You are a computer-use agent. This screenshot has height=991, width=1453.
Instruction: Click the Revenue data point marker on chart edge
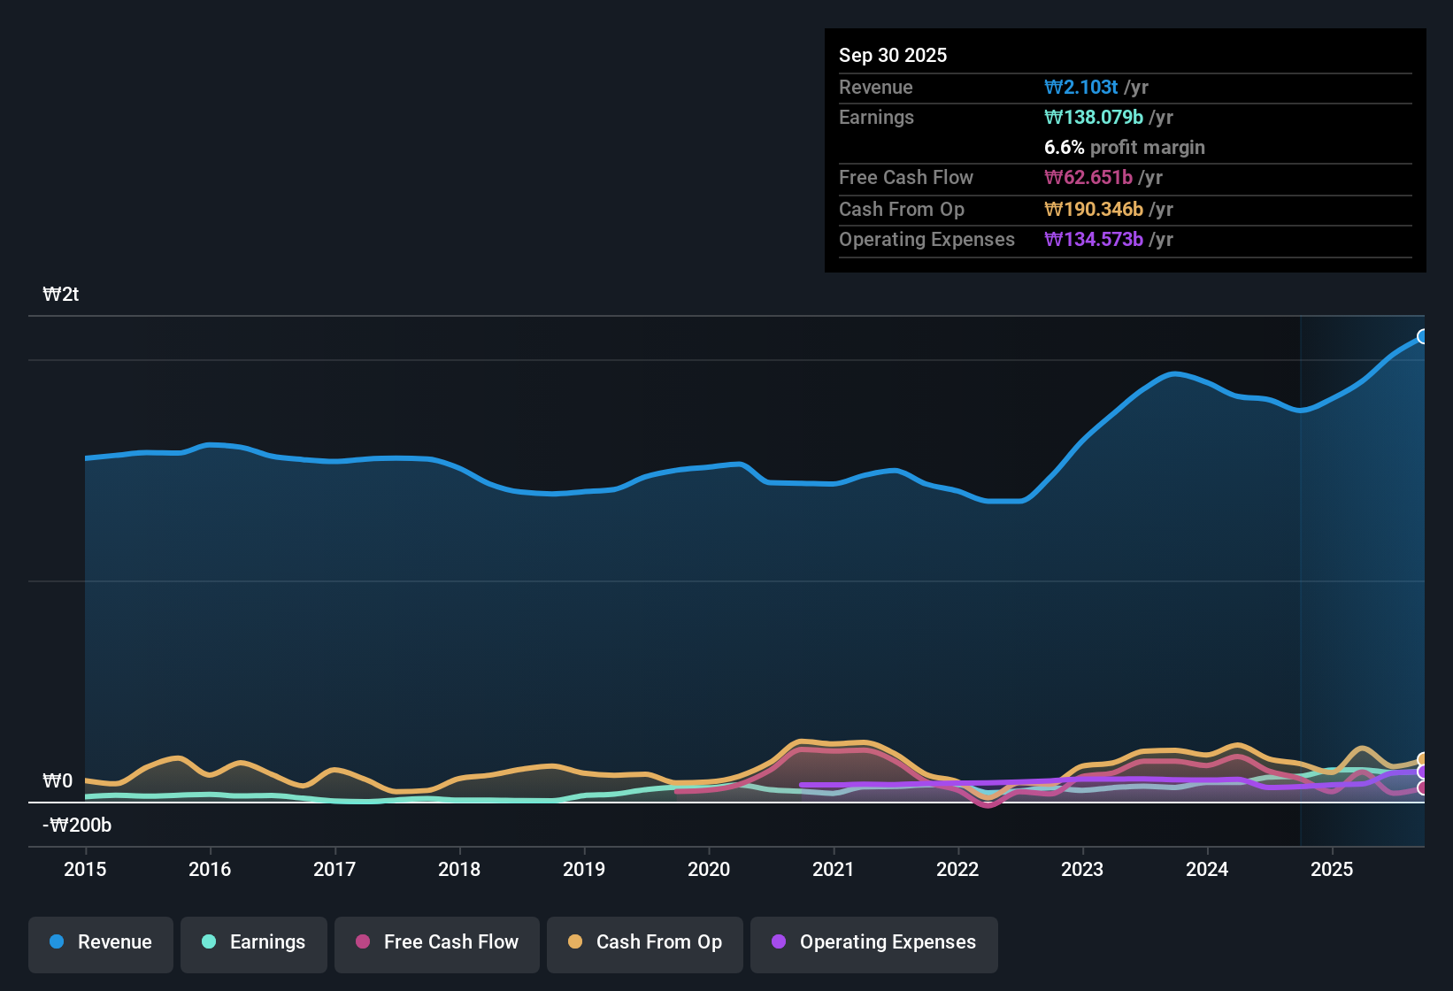click(x=1423, y=337)
